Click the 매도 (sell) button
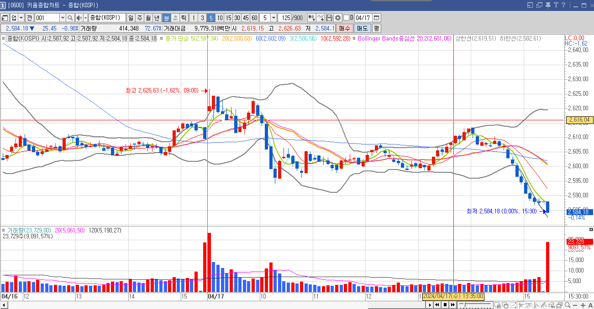Image resolution: width=594 pixels, height=309 pixels. (x=362, y=28)
